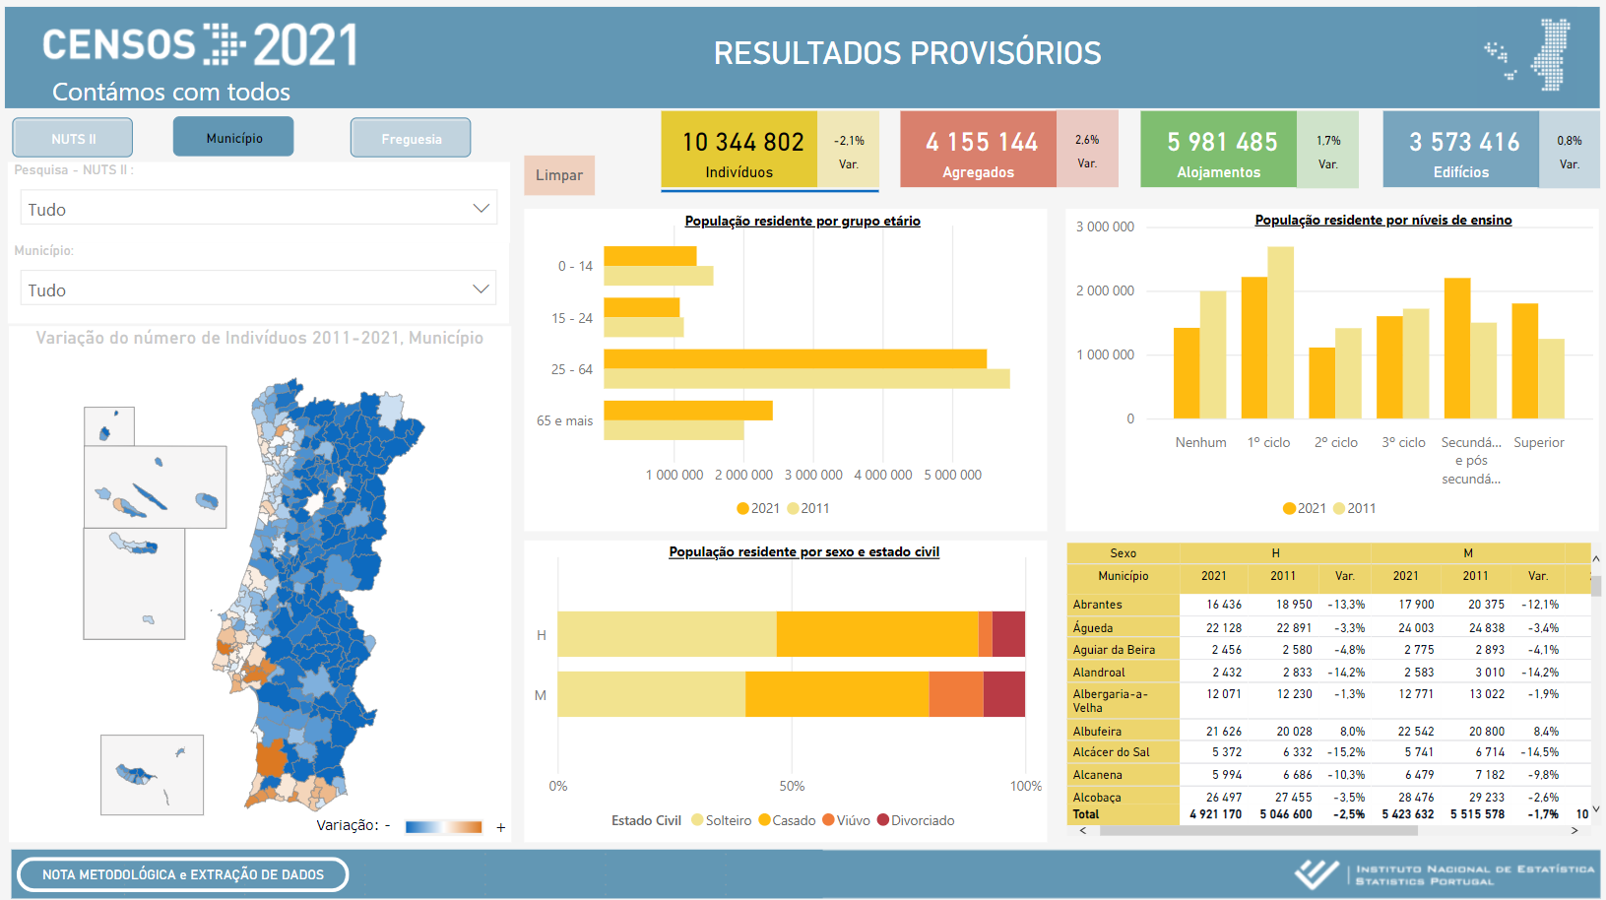Open the Município dropdown list
The image size is (1606, 900).
pos(258,289)
